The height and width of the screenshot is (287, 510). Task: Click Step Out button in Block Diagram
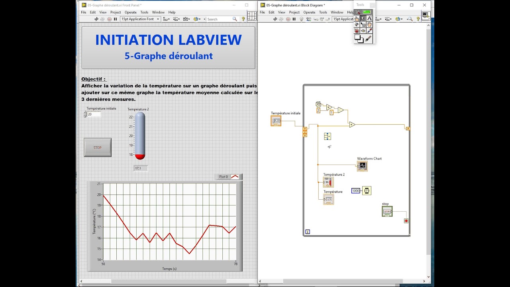point(328,19)
